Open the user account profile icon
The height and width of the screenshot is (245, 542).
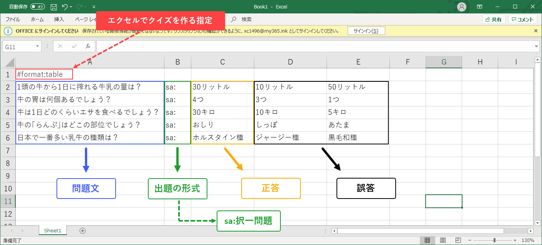(x=462, y=7)
